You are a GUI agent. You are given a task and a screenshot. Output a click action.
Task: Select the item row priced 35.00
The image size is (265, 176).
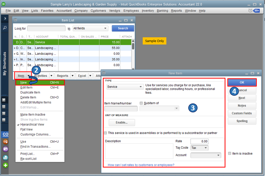tap(72, 59)
